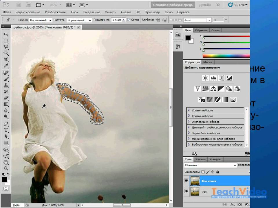Select the Zoom magnifier tool
Screen dimensions: 278x208
pos(6,168)
